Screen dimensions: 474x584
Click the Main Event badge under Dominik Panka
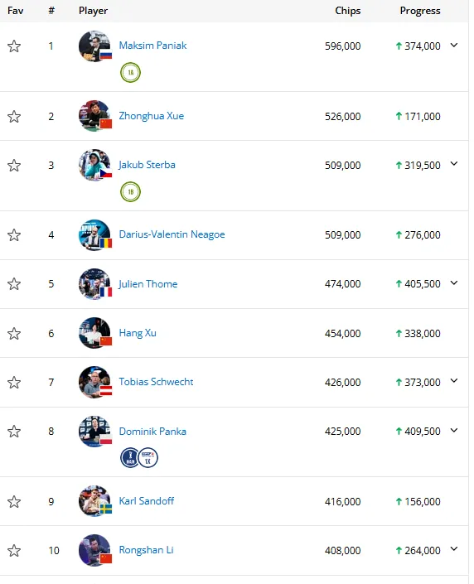coord(130,457)
